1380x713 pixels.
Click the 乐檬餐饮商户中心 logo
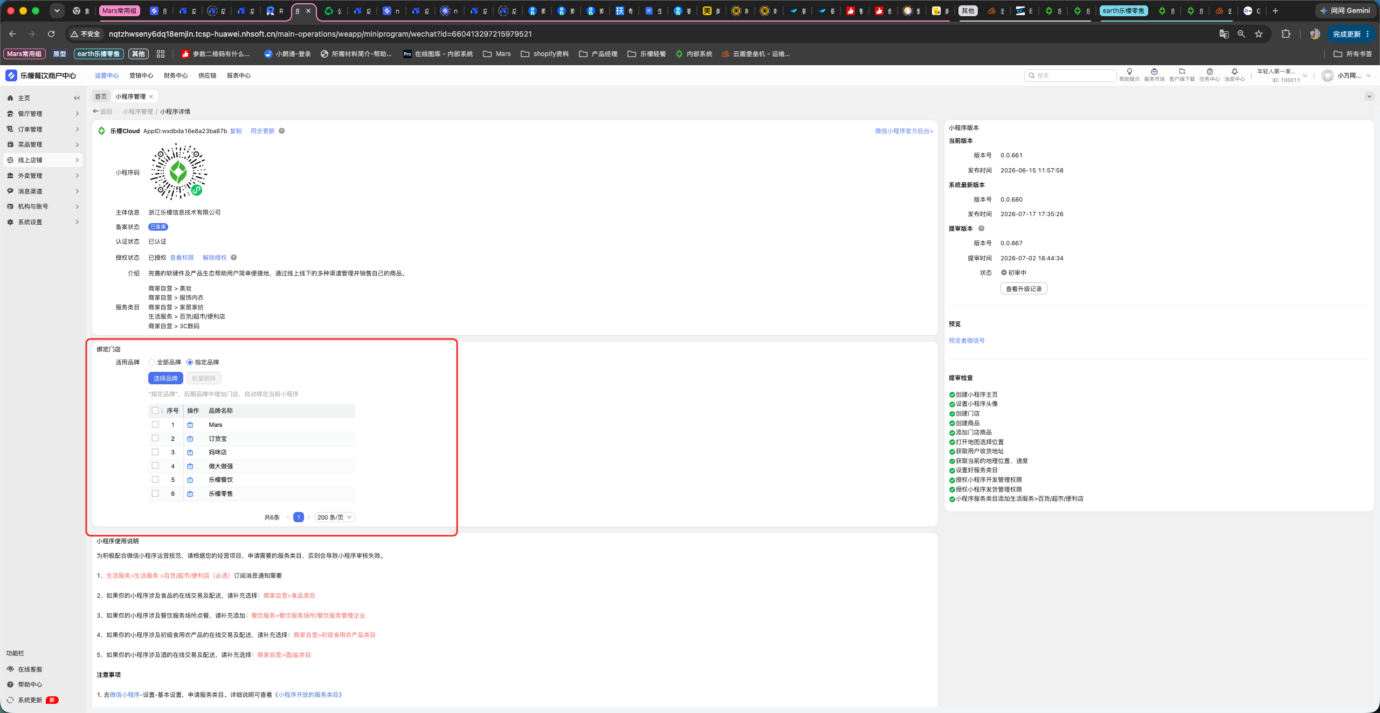41,75
